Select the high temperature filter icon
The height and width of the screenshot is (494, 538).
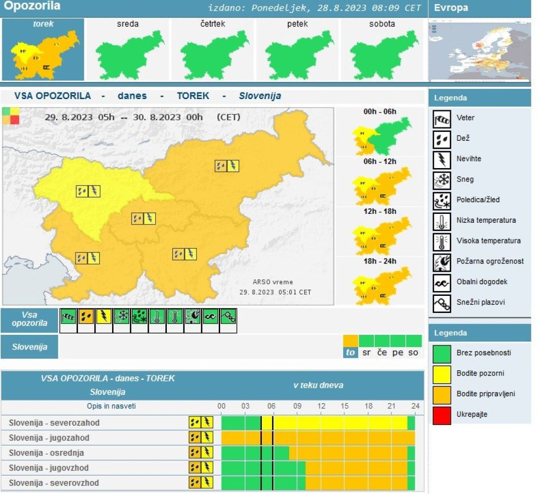(x=175, y=317)
